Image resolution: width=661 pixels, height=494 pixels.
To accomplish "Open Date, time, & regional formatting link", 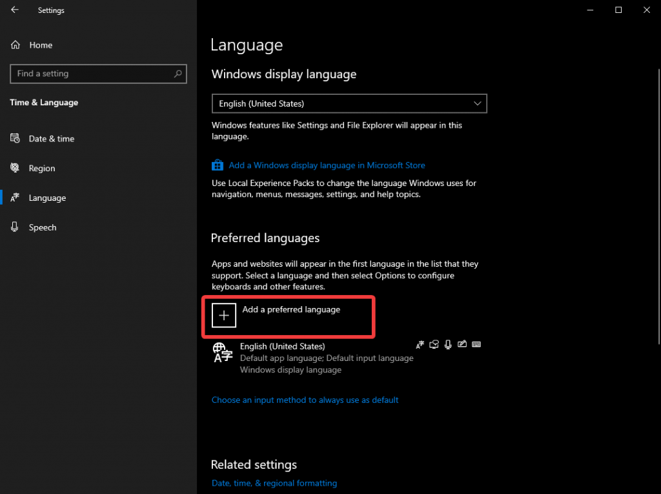I will click(274, 483).
